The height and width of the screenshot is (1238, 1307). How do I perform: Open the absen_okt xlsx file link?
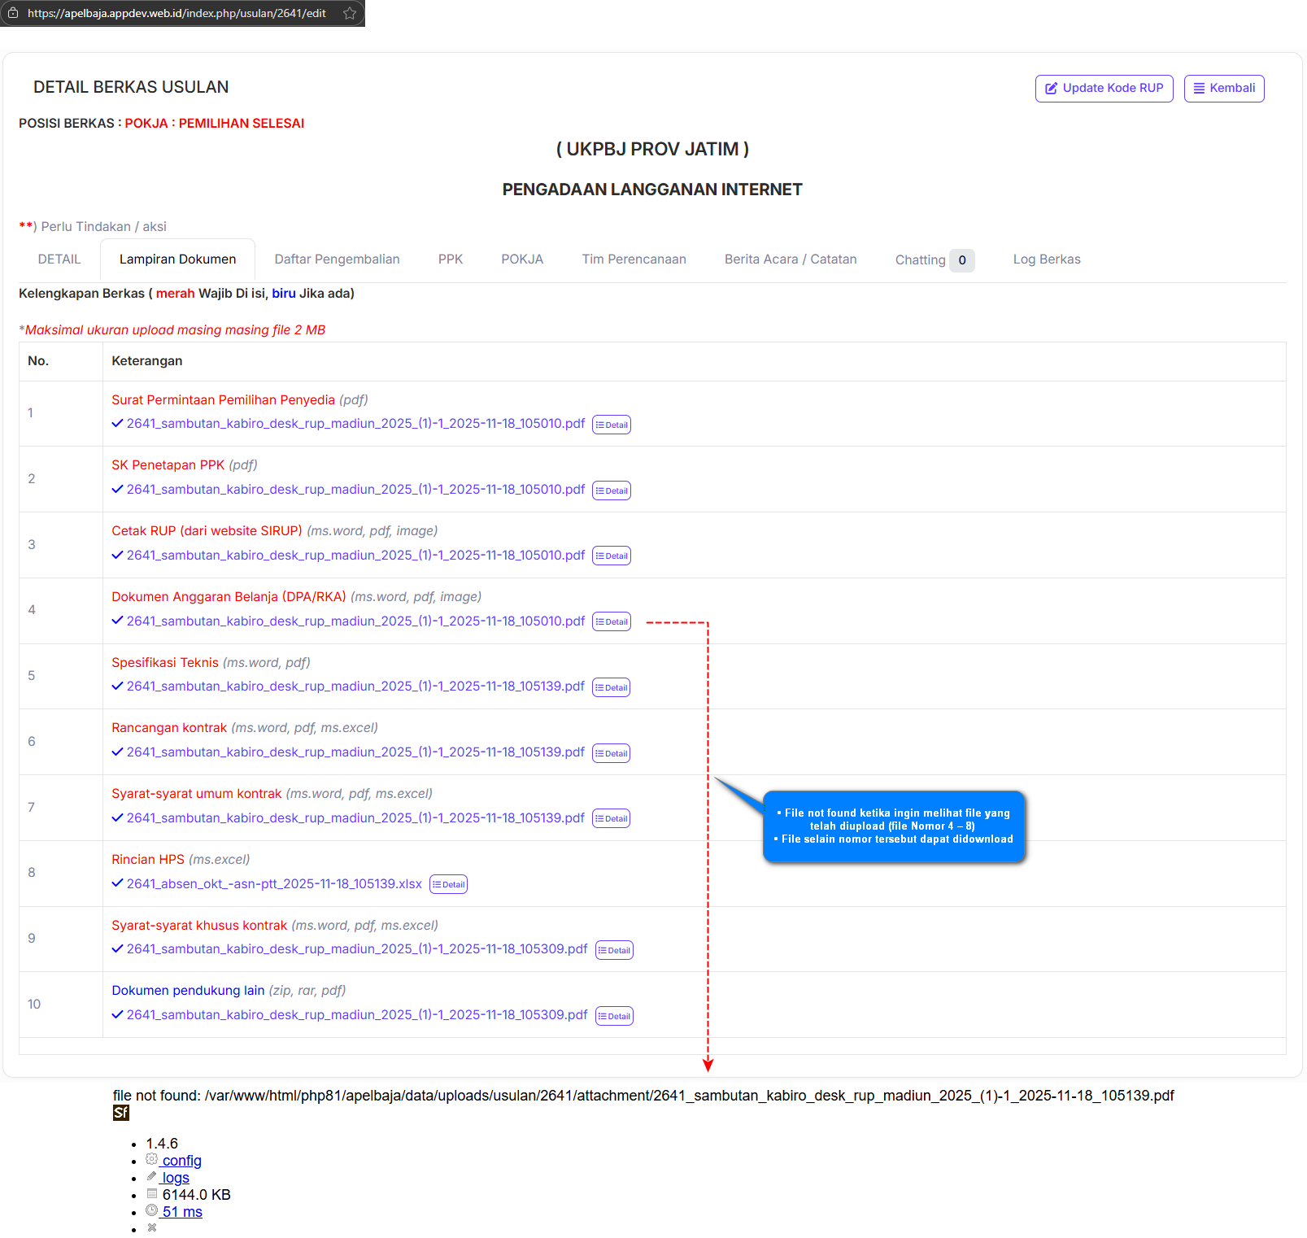(x=274, y=884)
